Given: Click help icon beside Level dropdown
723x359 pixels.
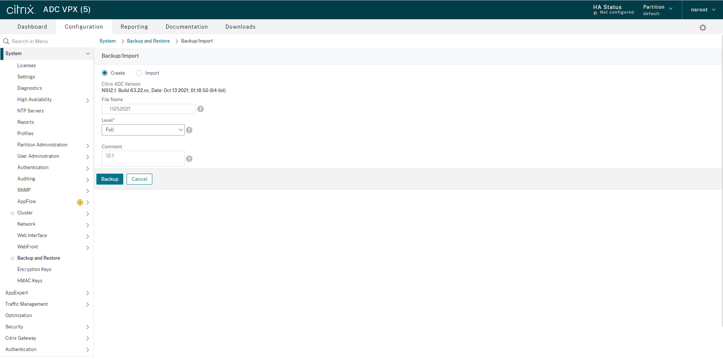Looking at the screenshot, I should [189, 130].
